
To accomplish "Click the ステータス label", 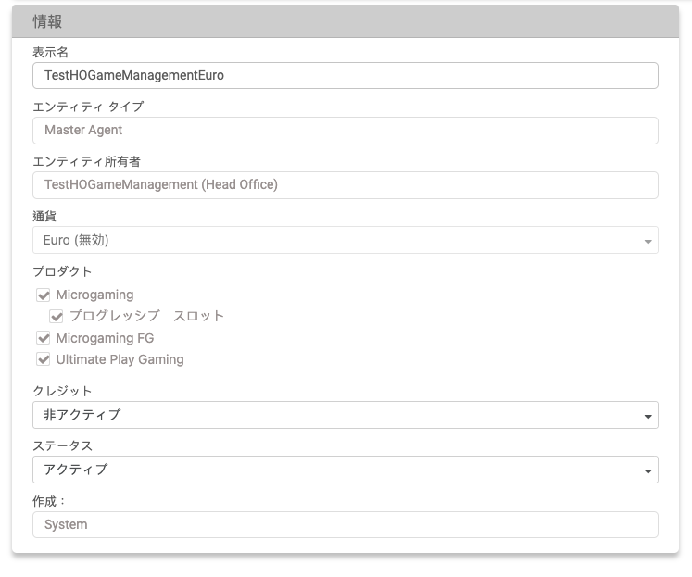I will (62, 445).
